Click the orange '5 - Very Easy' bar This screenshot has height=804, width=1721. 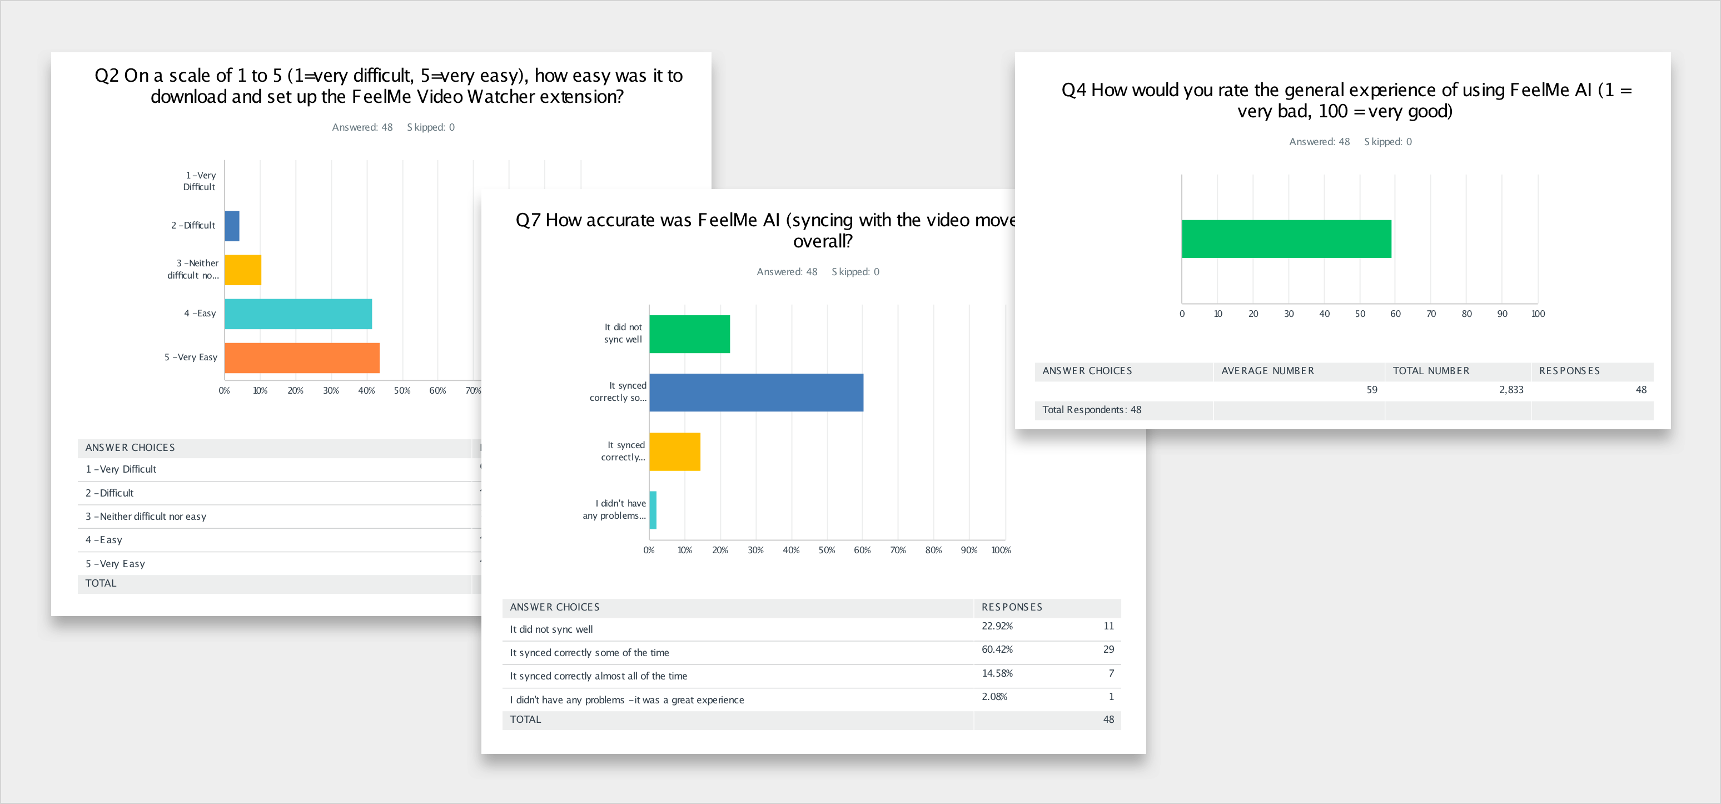coord(302,358)
